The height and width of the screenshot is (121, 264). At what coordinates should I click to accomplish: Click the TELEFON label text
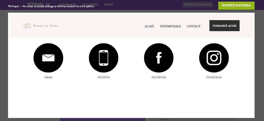pyautogui.click(x=104, y=77)
